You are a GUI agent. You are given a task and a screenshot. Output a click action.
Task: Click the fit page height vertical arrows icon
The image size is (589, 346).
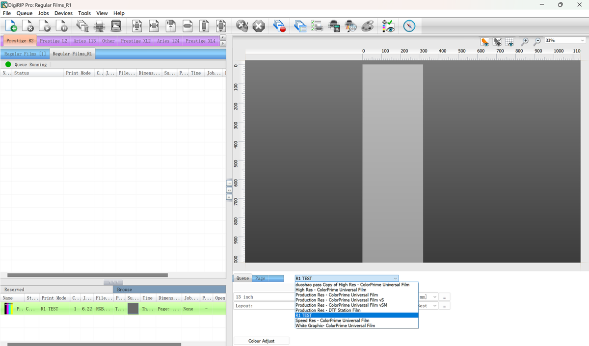tap(204, 26)
